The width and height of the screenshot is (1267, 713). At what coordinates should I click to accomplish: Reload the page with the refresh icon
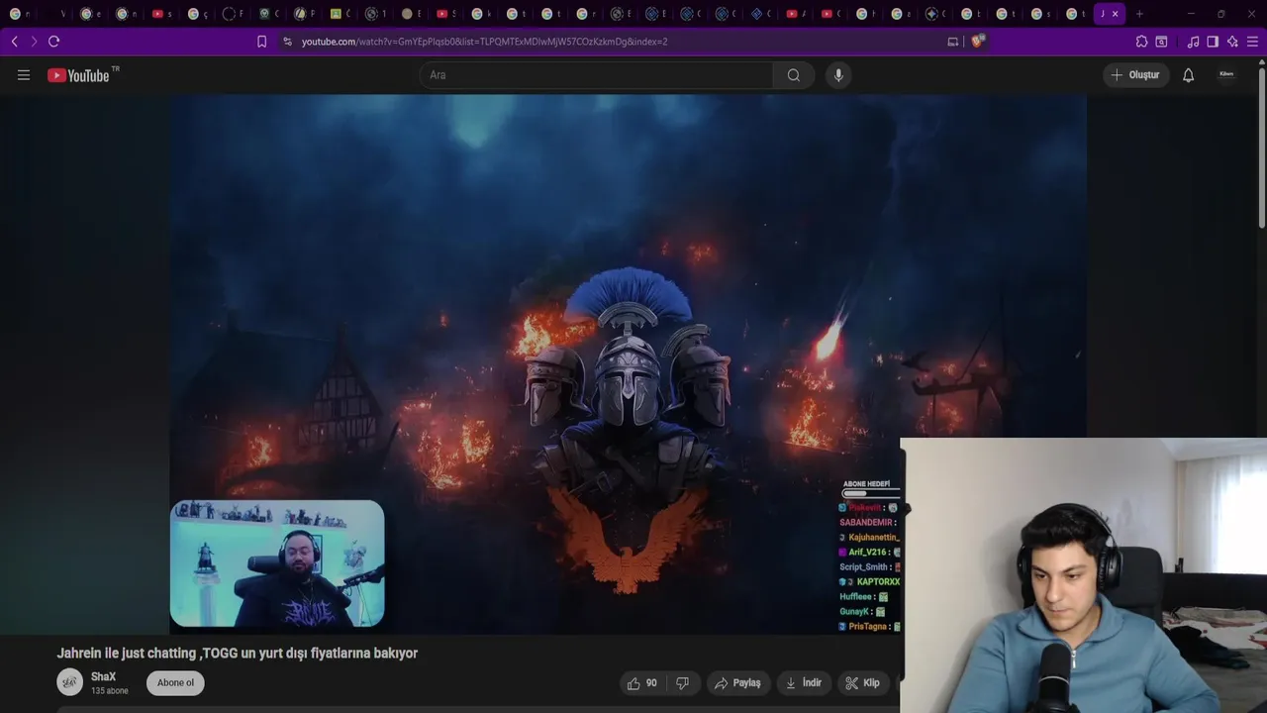click(54, 42)
